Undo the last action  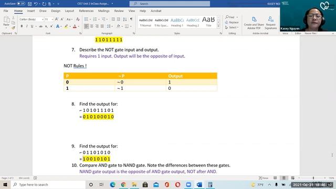tap(36, 4)
